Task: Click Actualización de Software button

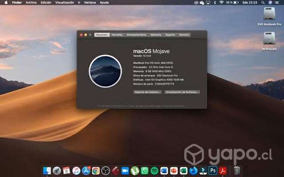Action: pyautogui.click(x=182, y=92)
